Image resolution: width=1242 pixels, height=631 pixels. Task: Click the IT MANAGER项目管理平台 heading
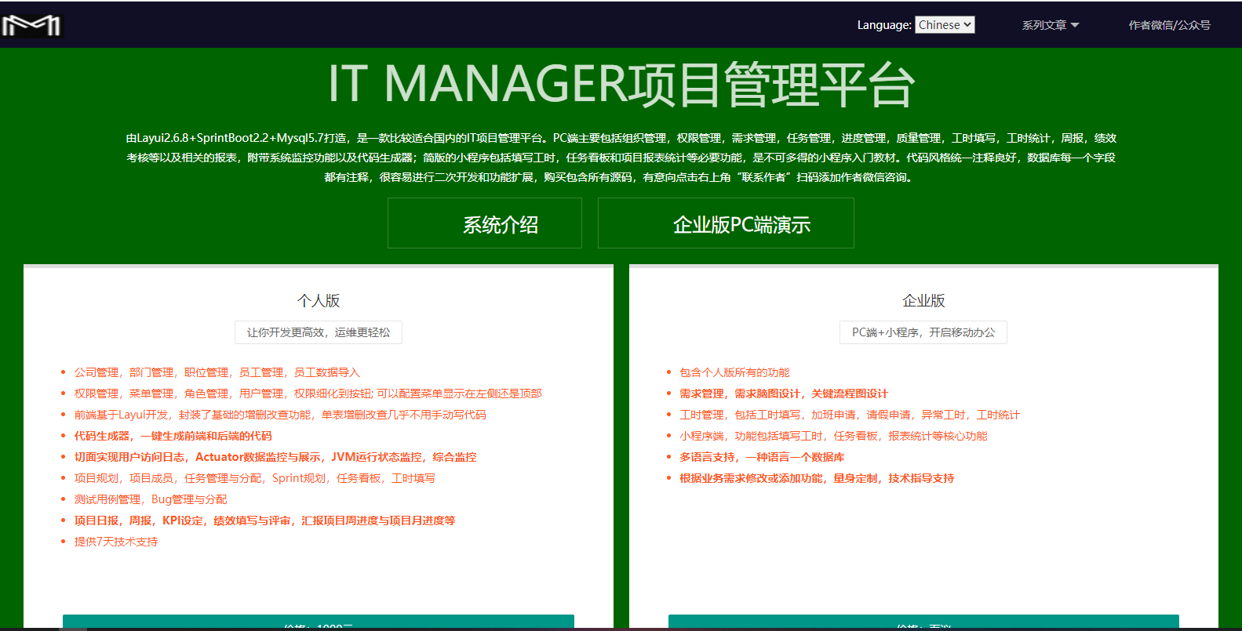(621, 84)
